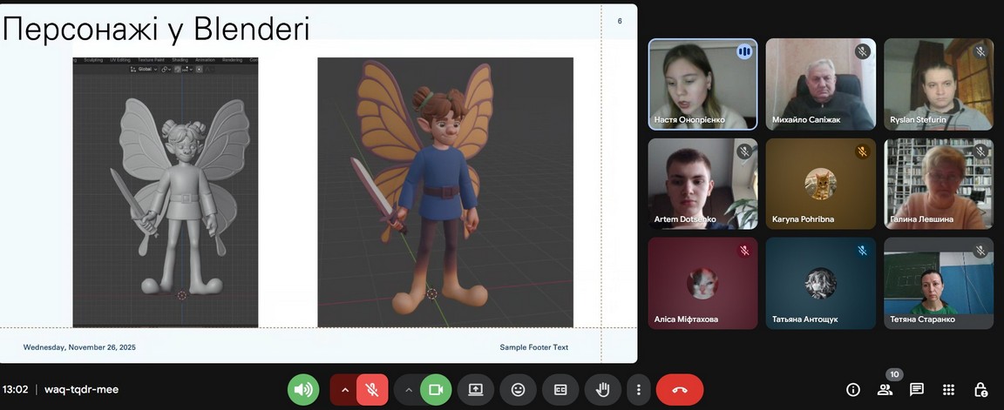Leave the call with red hang-up button

pyautogui.click(x=680, y=389)
